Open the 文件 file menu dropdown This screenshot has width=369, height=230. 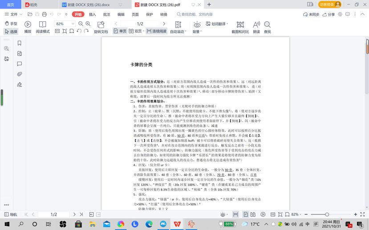pyautogui.click(x=13, y=14)
